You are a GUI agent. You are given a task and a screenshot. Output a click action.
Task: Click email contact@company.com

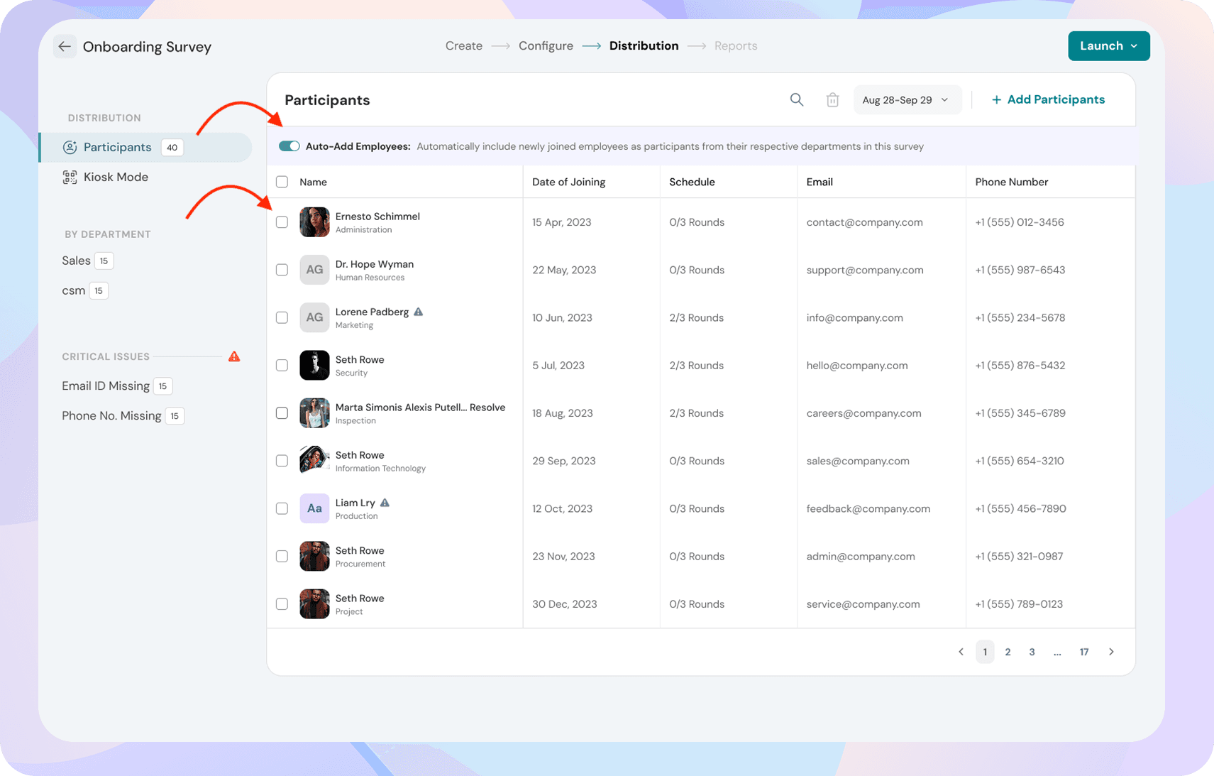864,222
